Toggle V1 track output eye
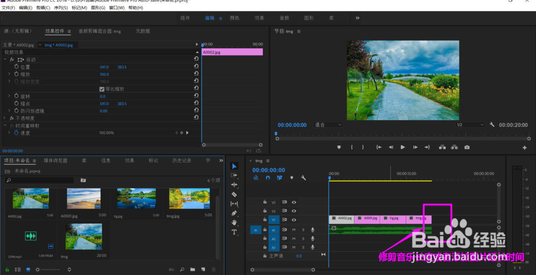Viewport: 536px width, 275px height. [294, 220]
